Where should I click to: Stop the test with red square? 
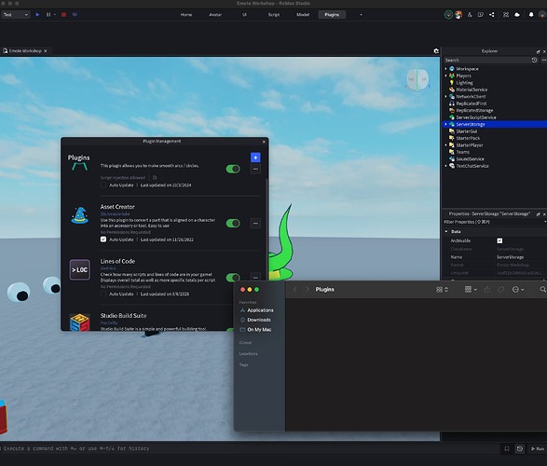[x=64, y=15]
